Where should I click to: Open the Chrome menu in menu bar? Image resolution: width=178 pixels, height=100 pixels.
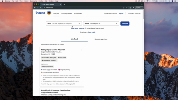pos(8,1)
